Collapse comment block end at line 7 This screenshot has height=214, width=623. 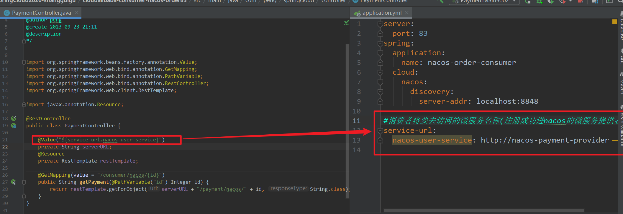[24, 41]
